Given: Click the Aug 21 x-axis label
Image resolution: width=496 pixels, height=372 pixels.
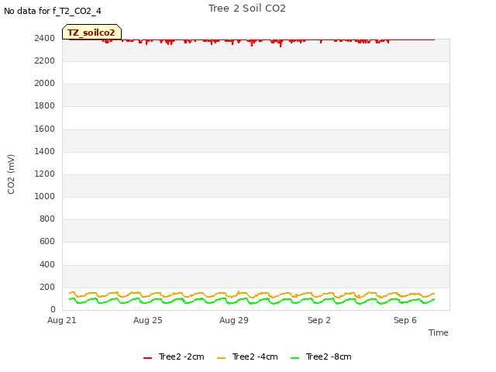Looking at the screenshot, I should point(62,320).
